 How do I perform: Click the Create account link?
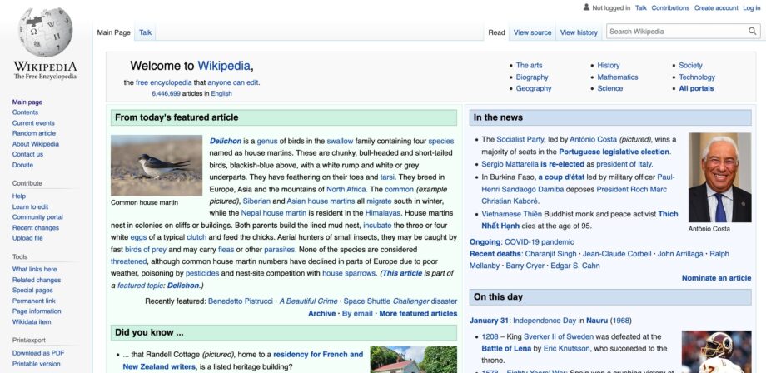tap(716, 7)
